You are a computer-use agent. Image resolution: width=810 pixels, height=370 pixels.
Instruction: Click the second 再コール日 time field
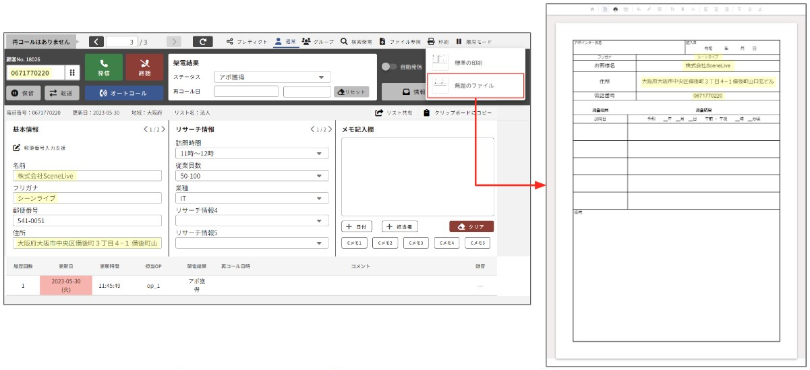pyautogui.click(x=307, y=92)
